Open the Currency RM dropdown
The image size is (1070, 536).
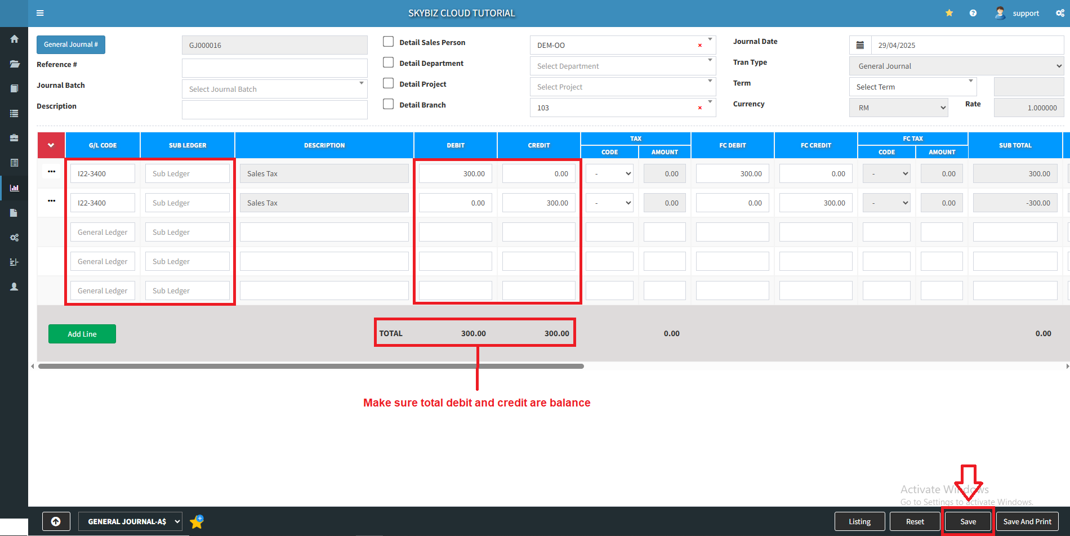[898, 108]
